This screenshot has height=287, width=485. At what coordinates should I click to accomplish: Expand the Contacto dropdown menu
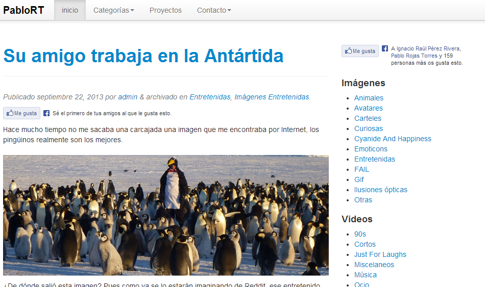point(214,10)
